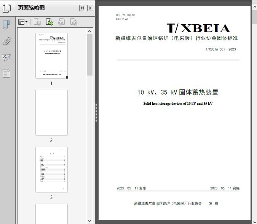Click the insert pages green arrow icon
Image resolution: width=257 pixels, height=224 pixels.
point(49,22)
